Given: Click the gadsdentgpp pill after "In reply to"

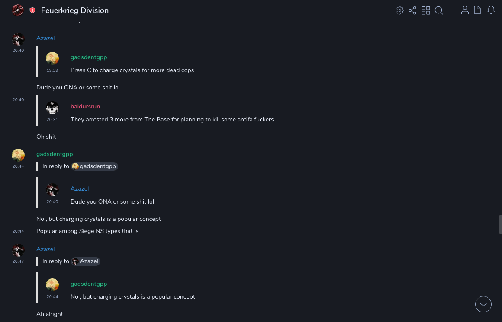Looking at the screenshot, I should coord(94,166).
